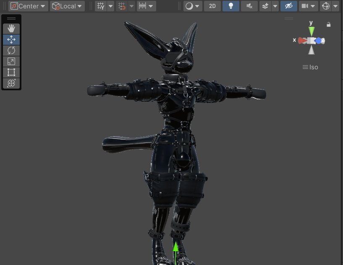Image resolution: width=343 pixels, height=265 pixels.
Task: Select the combined Transform tool
Action: point(11,83)
